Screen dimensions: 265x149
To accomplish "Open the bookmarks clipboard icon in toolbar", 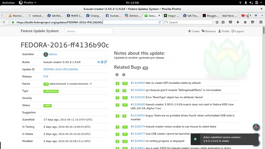I will (223, 22).
